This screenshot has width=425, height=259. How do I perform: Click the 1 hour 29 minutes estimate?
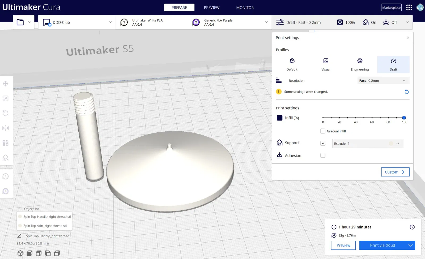[355, 227]
